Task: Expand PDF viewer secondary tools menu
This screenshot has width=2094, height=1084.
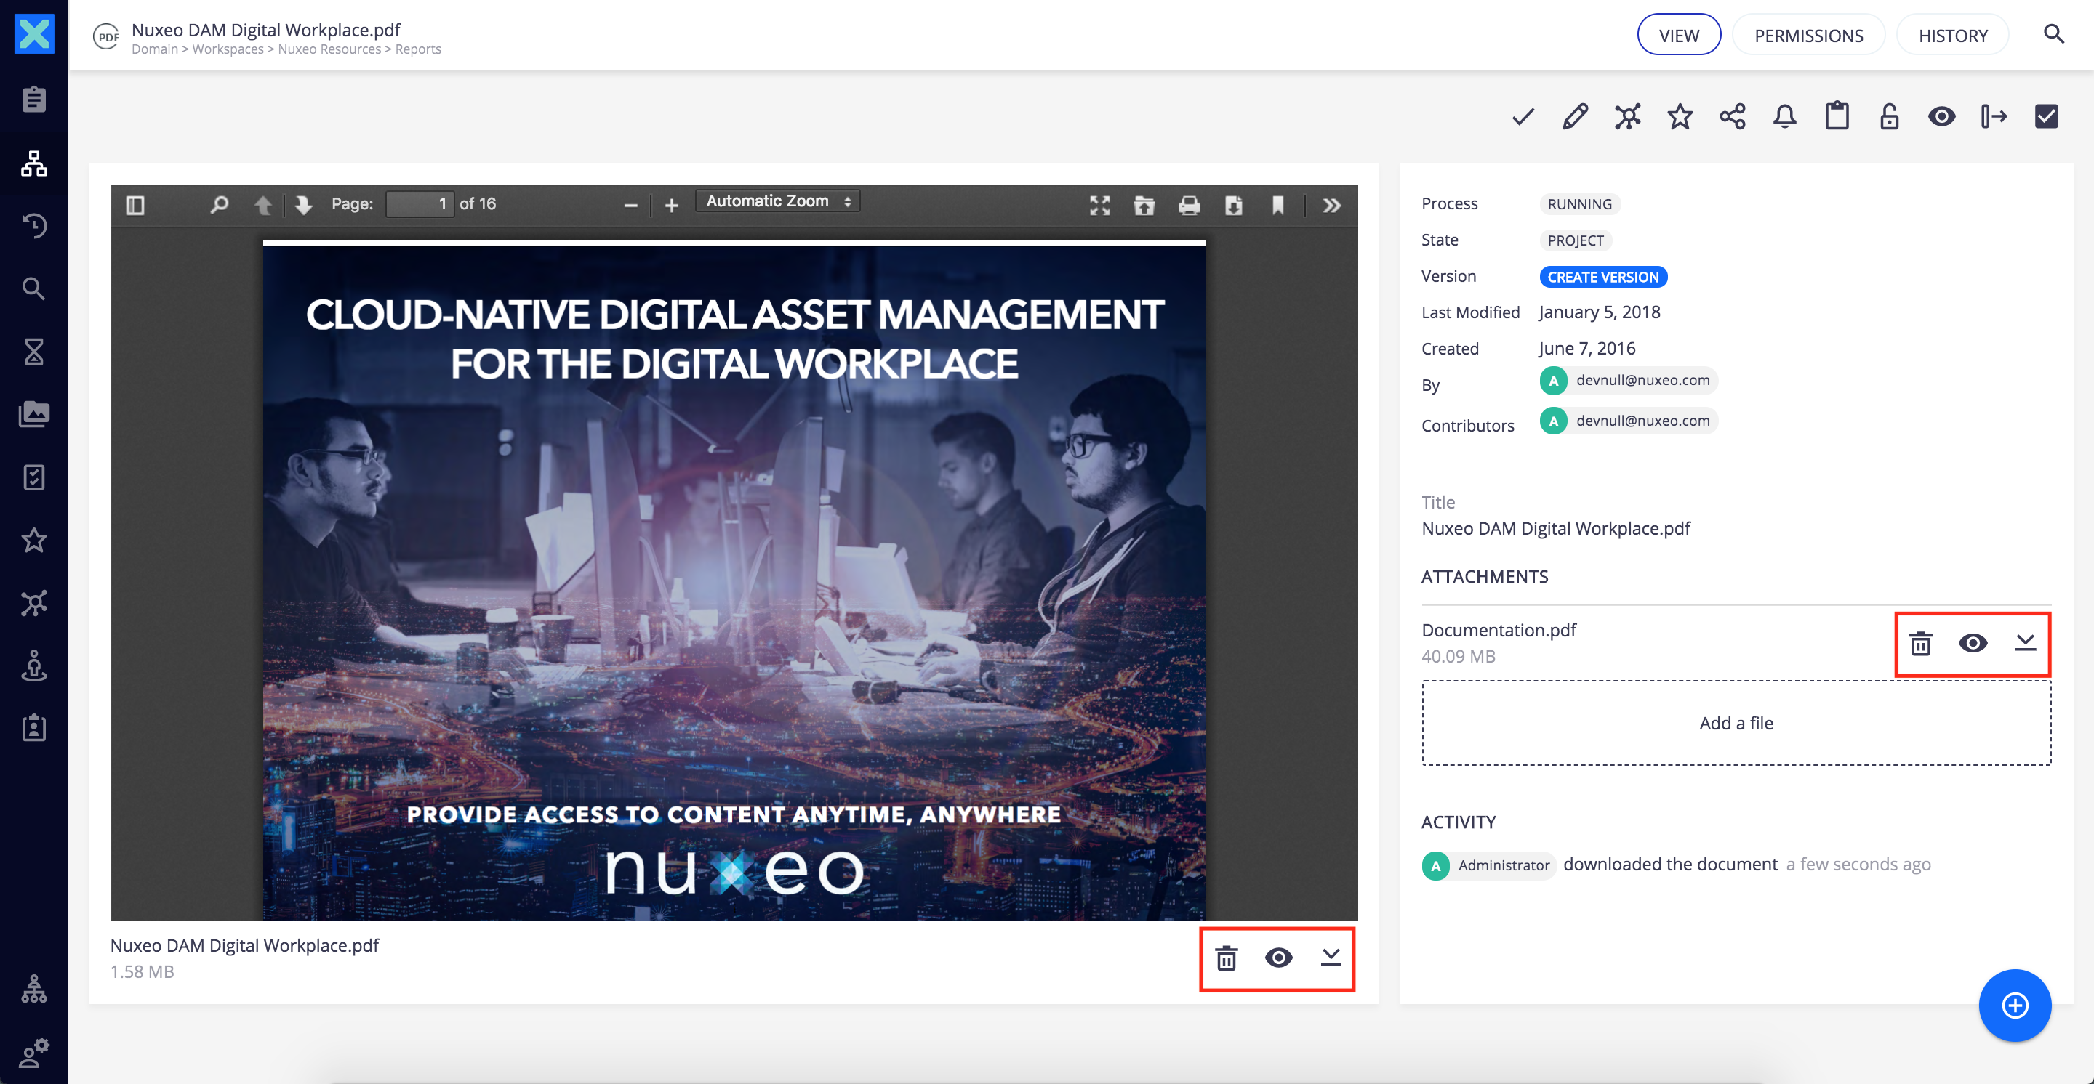Action: click(x=1331, y=206)
